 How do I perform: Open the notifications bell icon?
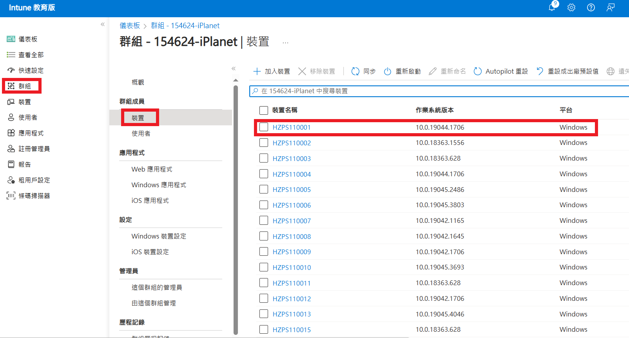point(552,7)
